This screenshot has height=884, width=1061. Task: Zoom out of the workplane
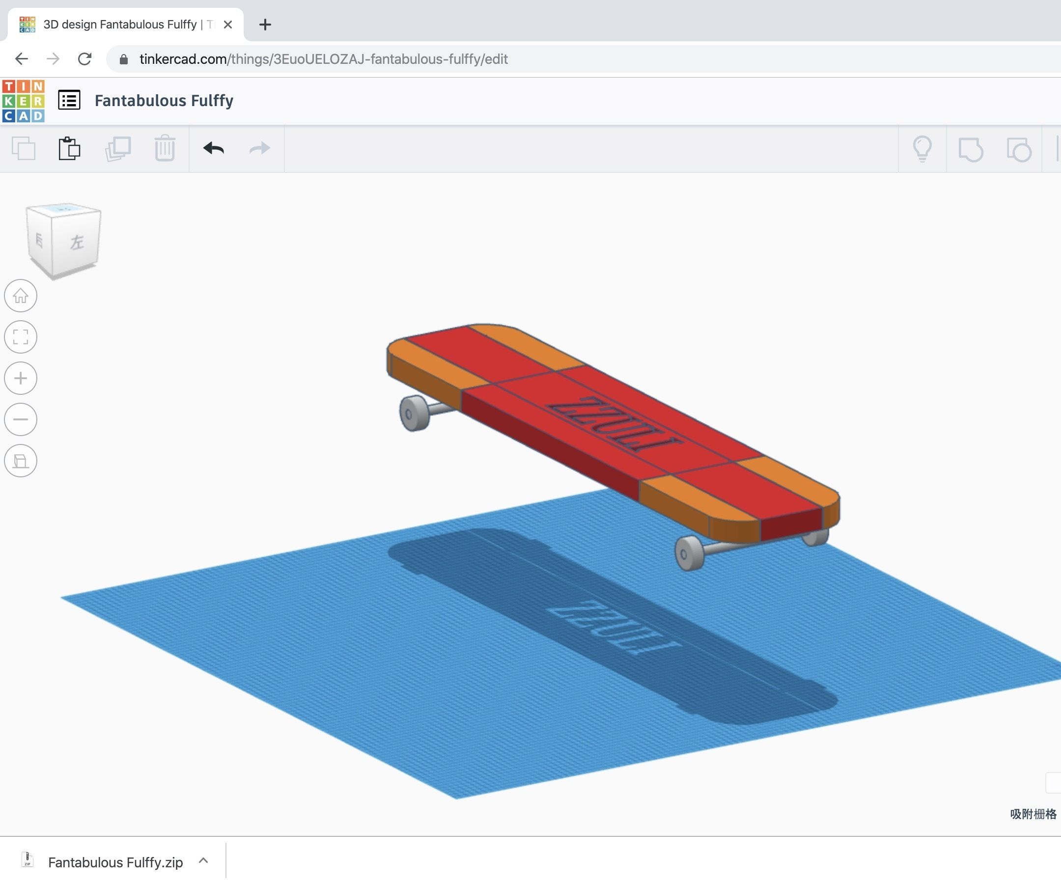[21, 419]
